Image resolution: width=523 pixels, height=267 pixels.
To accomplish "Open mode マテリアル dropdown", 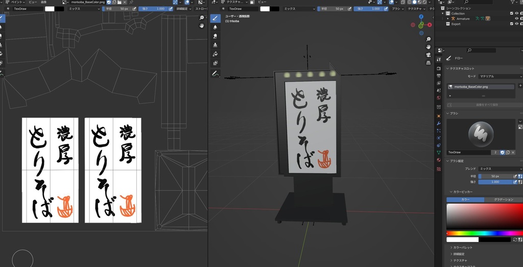I will coord(501,77).
